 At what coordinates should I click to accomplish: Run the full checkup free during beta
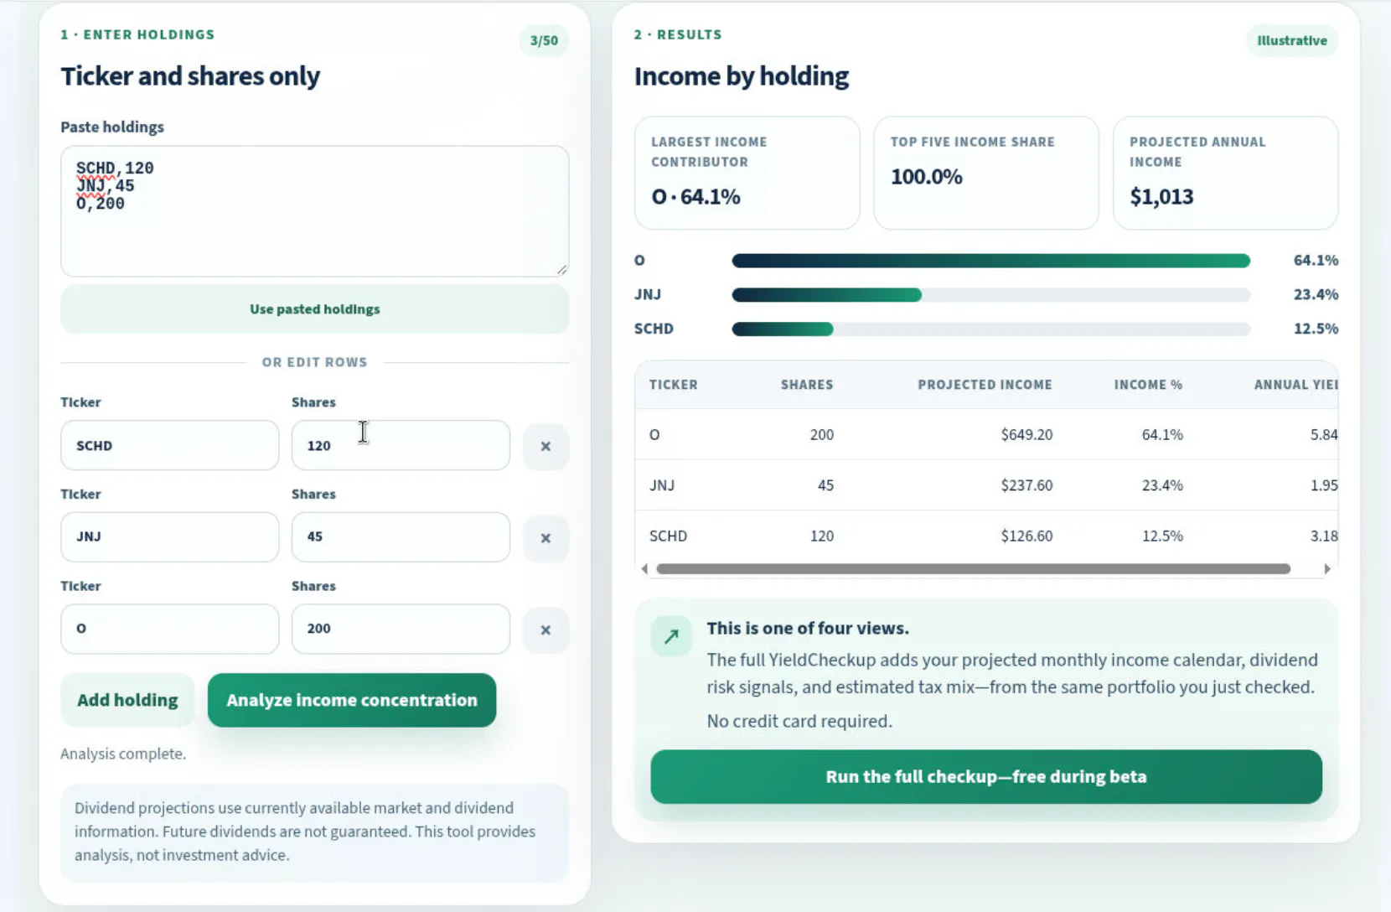(x=986, y=776)
